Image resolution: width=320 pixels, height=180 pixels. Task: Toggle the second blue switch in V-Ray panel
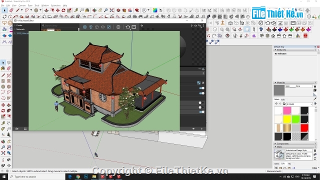tap(201, 93)
